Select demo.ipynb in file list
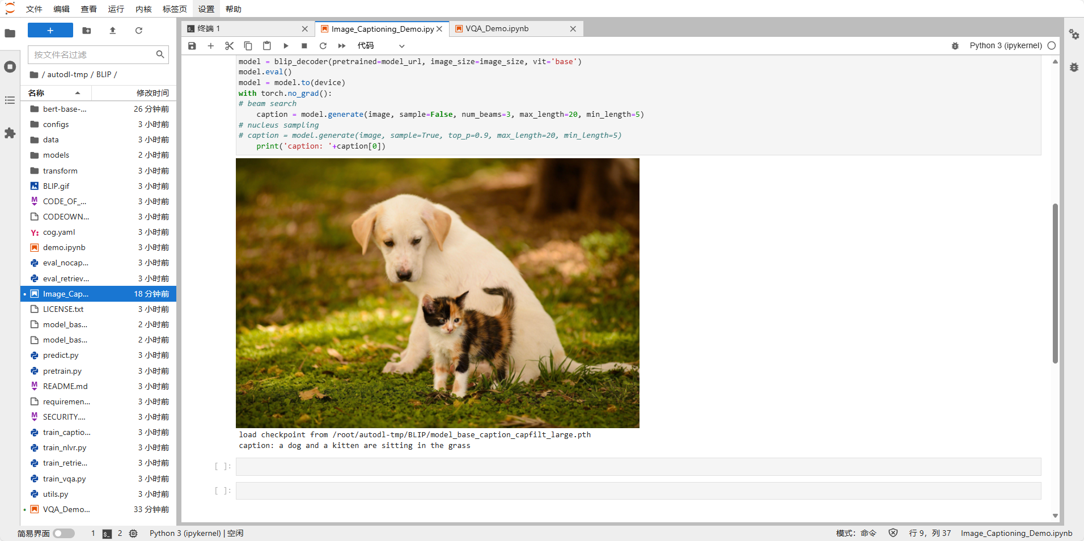This screenshot has width=1084, height=541. click(99, 247)
